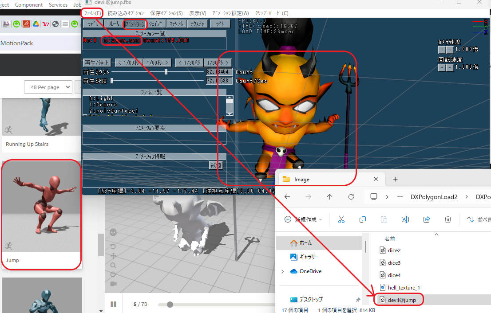Go back in File Explorer
Viewport: 491px width, 313px height.
click(x=287, y=197)
